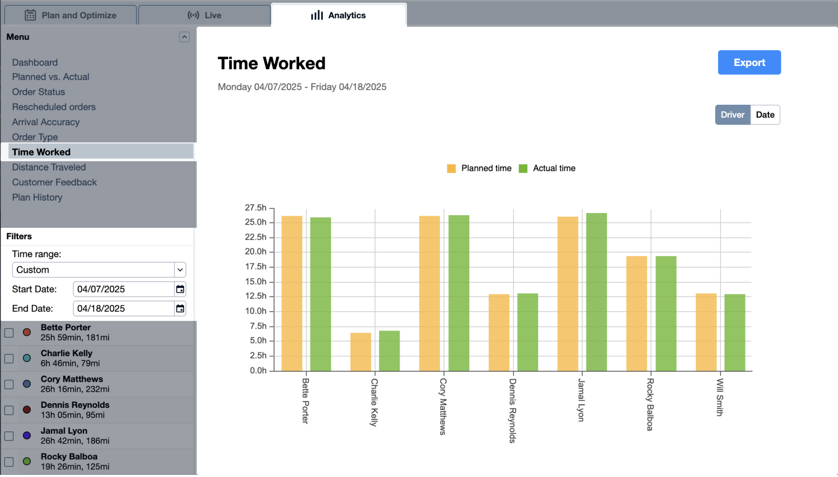This screenshot has width=838, height=477.
Task: Open the Time range dropdown
Action: (180, 270)
